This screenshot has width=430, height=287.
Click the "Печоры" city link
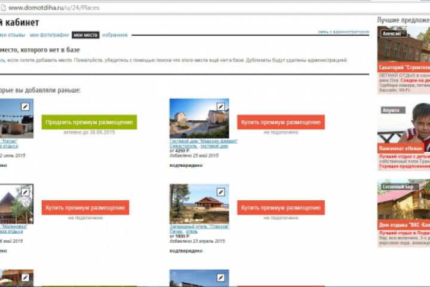[176, 231]
